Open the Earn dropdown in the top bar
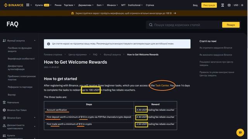 (100, 5)
